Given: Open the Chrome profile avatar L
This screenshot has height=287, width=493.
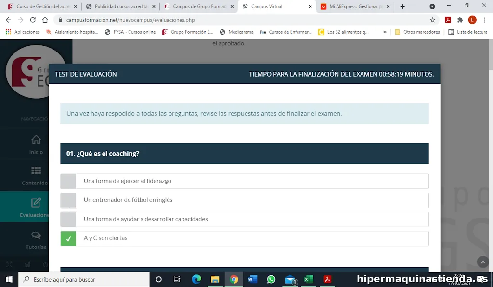Looking at the screenshot, I should pos(472,20).
